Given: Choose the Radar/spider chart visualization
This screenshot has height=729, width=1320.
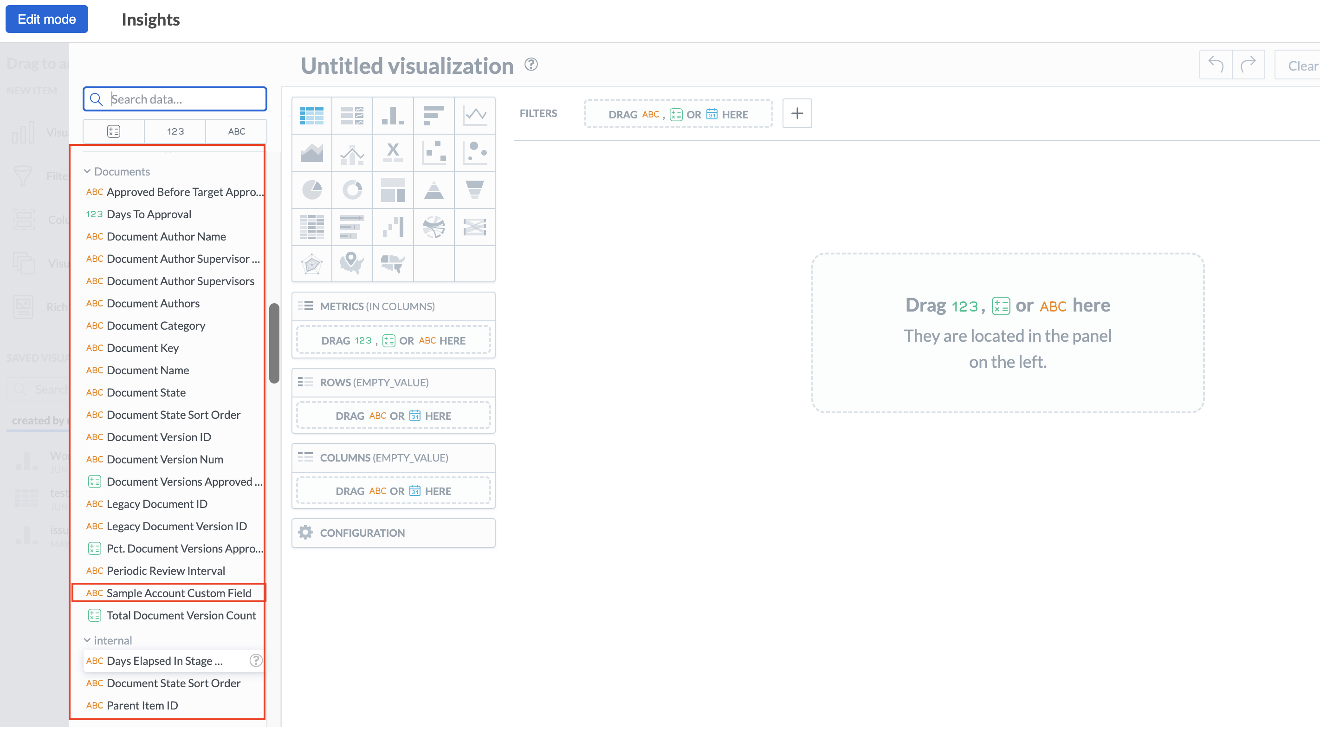Looking at the screenshot, I should (311, 263).
